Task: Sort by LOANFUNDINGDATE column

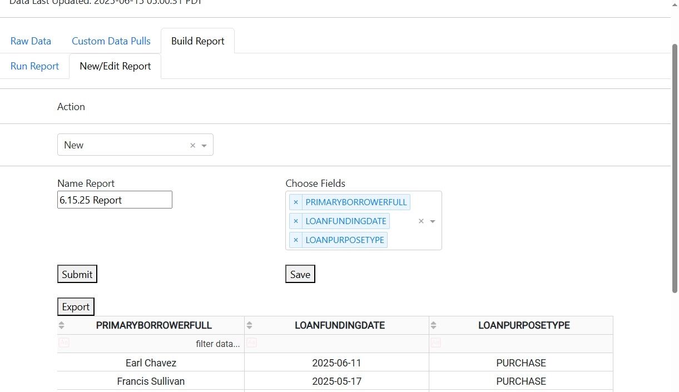Action: [x=250, y=325]
